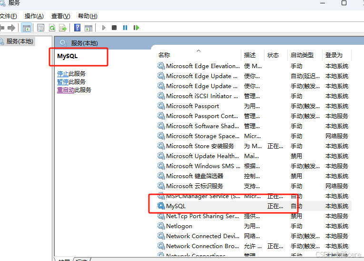Open the Help question mark icon
The width and height of the screenshot is (364, 261).
(x=77, y=28)
